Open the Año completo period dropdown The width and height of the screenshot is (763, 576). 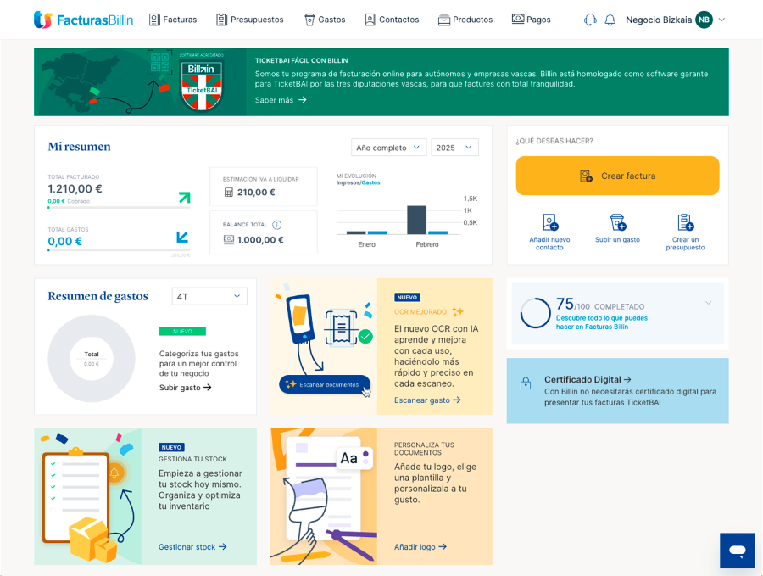(x=388, y=148)
